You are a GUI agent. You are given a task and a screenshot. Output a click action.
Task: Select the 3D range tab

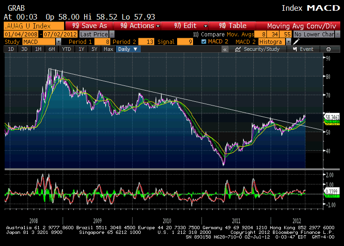tap(24, 49)
